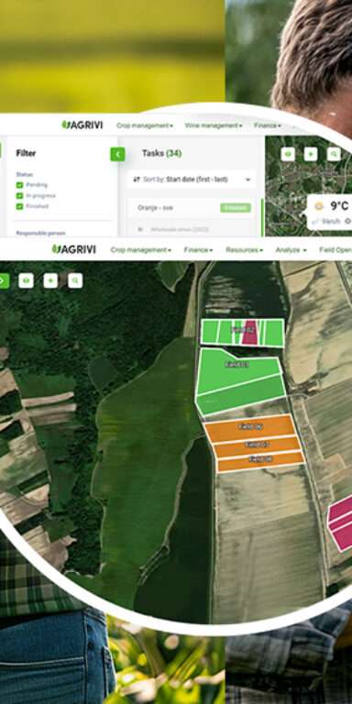The height and width of the screenshot is (704, 352).
Task: Click the Finished status badge
Action: coord(236,208)
